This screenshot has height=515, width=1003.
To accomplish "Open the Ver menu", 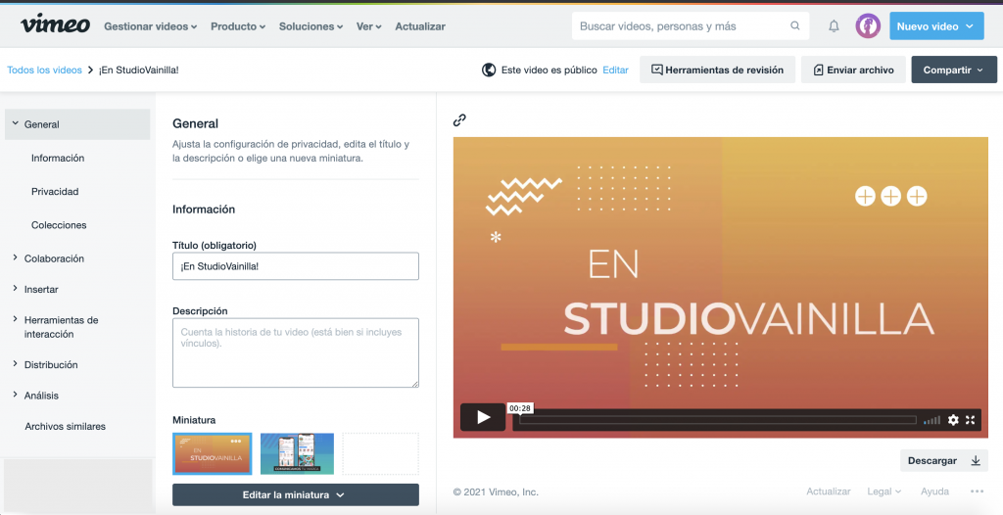I will [369, 26].
